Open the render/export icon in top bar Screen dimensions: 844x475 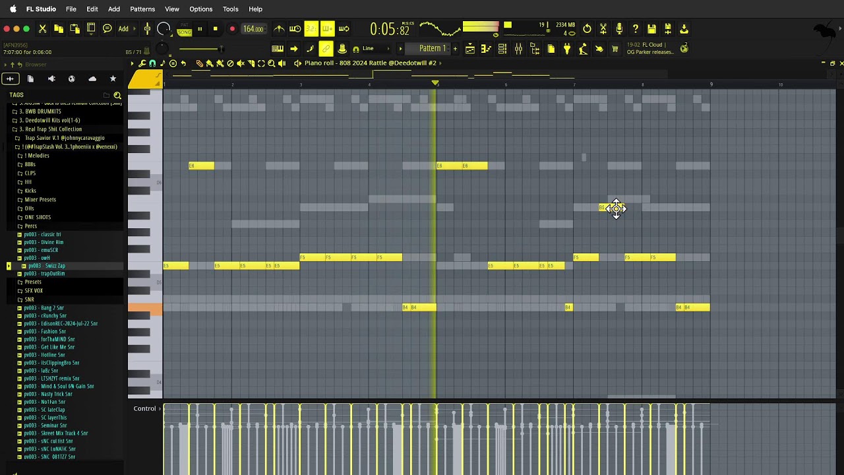pos(684,29)
